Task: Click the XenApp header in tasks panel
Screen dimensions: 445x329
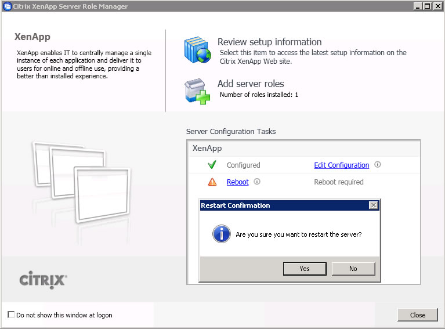Action: click(207, 148)
